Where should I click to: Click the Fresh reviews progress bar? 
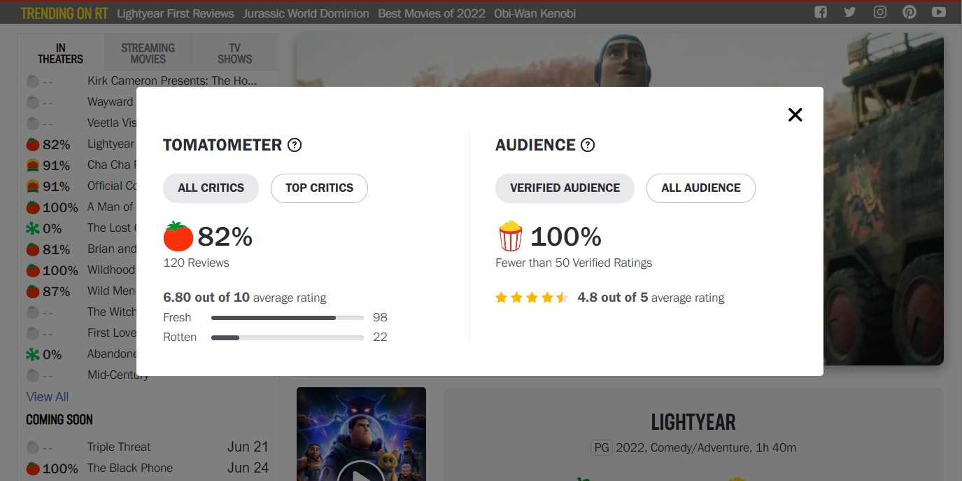(x=287, y=318)
